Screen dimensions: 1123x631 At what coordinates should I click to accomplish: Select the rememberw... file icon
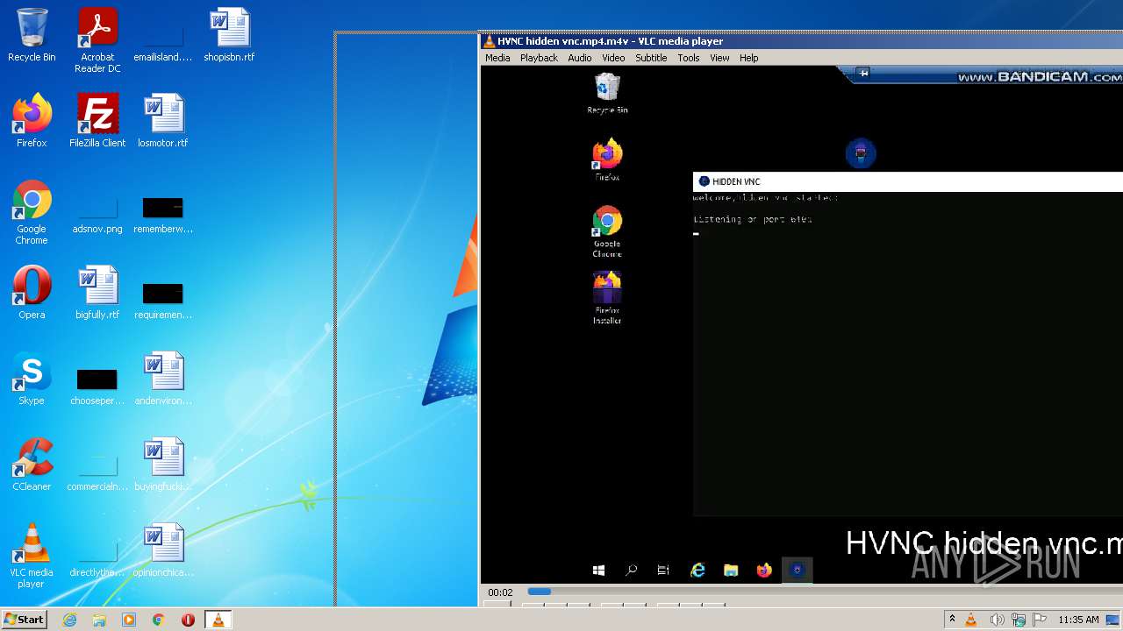[x=163, y=213]
